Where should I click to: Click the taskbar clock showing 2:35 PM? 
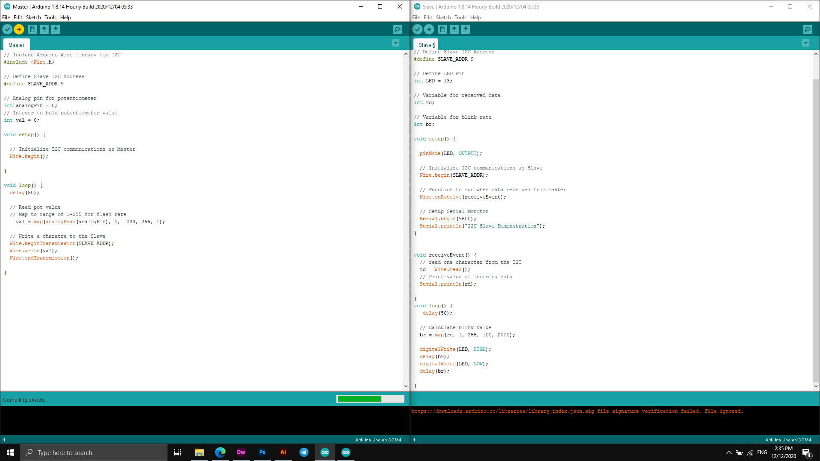[x=783, y=452]
